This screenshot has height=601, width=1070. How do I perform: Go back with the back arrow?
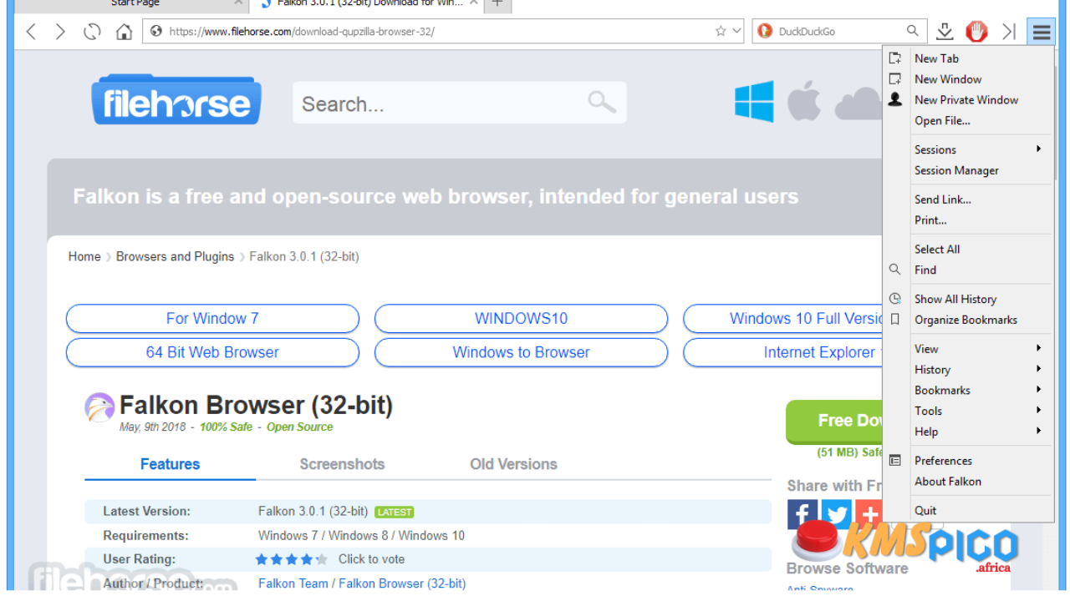tap(31, 32)
